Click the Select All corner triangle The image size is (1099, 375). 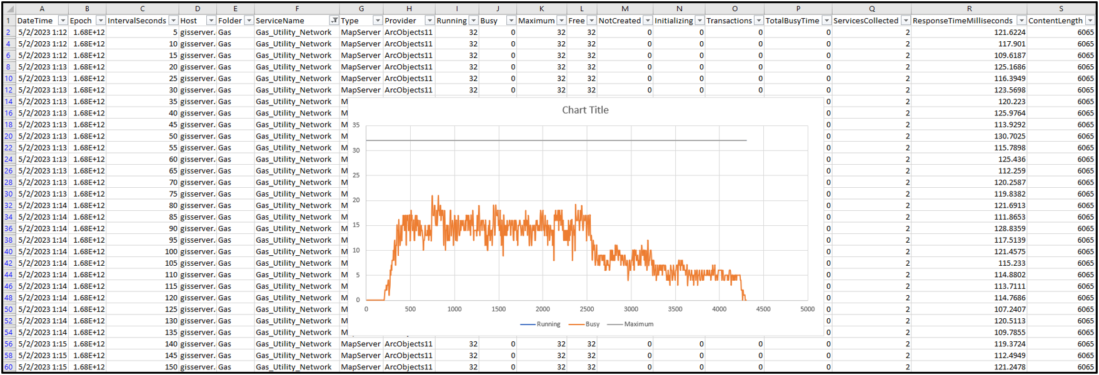pyautogui.click(x=9, y=9)
